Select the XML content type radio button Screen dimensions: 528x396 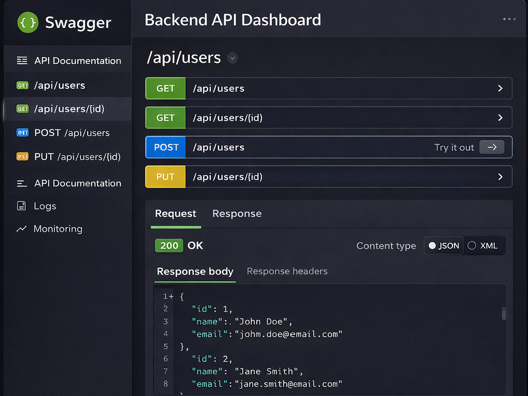pos(472,246)
